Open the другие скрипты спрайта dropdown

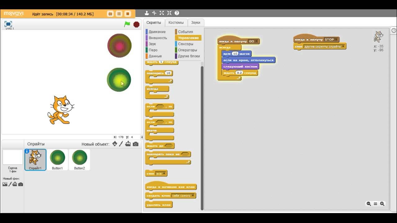[x=324, y=47]
